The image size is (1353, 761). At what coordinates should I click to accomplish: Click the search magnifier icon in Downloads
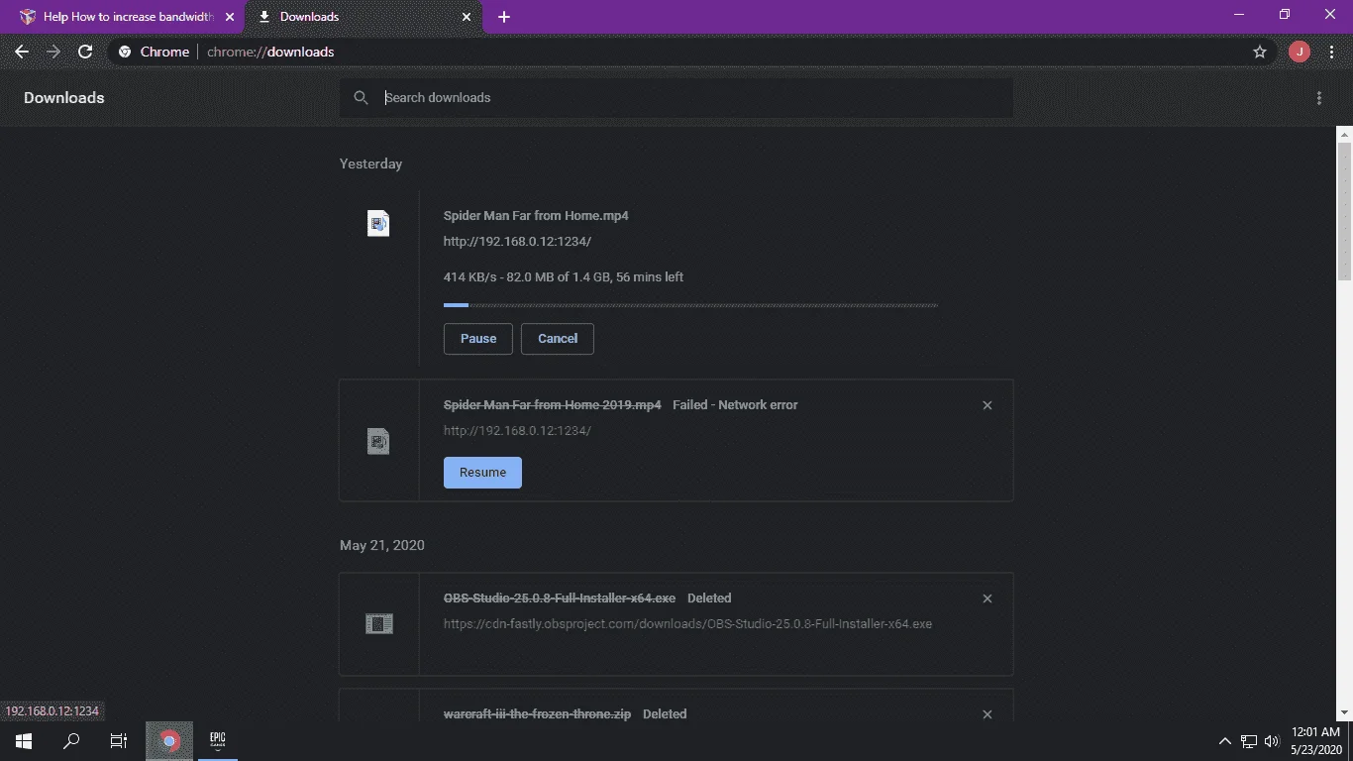coord(361,98)
